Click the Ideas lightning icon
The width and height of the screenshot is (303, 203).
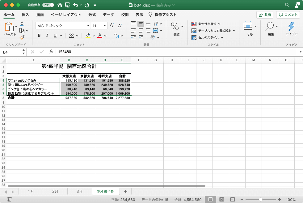[x=291, y=26]
